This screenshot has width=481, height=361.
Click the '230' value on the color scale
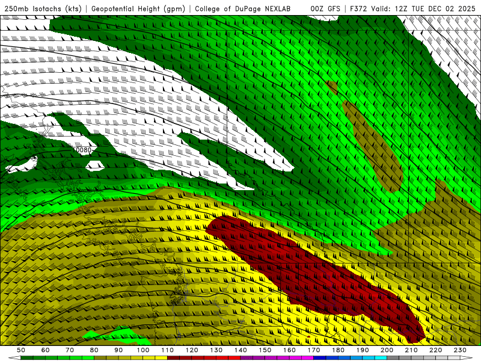pyautogui.click(x=460, y=350)
